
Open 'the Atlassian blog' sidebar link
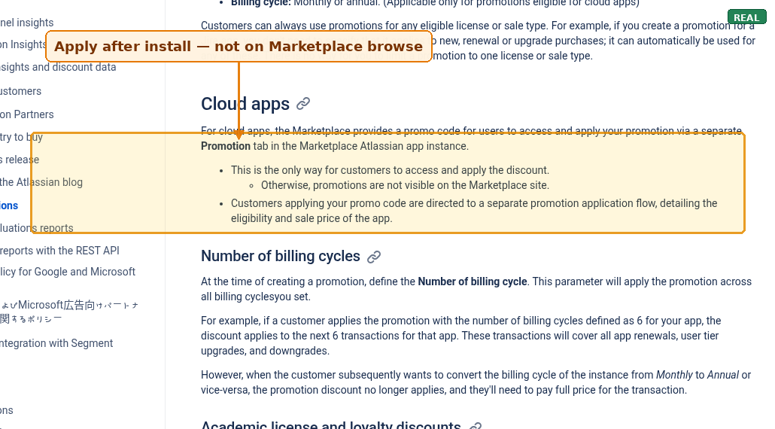(41, 182)
